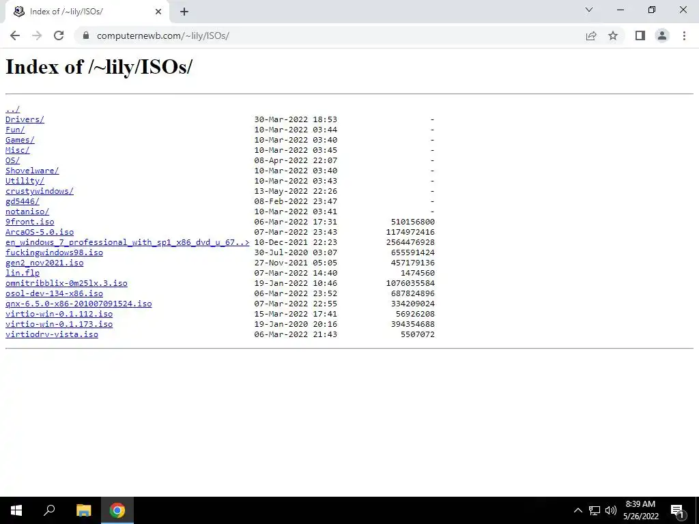Click the file size 510156800
Viewport: 699px width, 524px height.
pyautogui.click(x=413, y=222)
